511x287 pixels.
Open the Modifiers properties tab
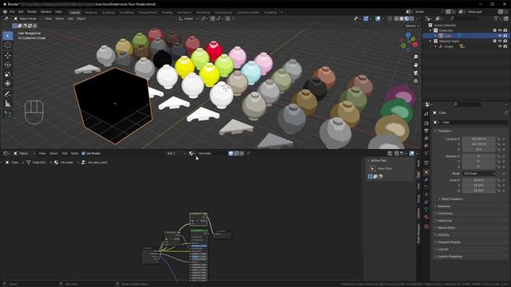point(426,179)
